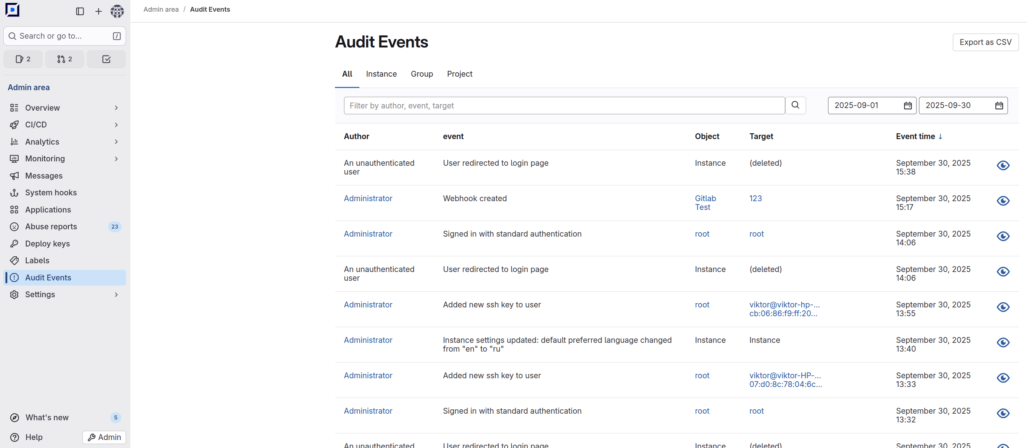Show details eye icon for 13:40 settings event
This screenshot has width=1027, height=448.
click(1003, 342)
